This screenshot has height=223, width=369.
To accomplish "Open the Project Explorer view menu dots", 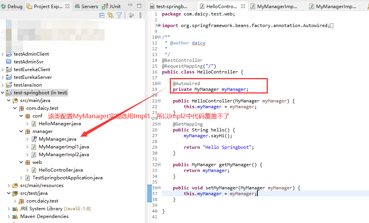I will pos(140,15).
